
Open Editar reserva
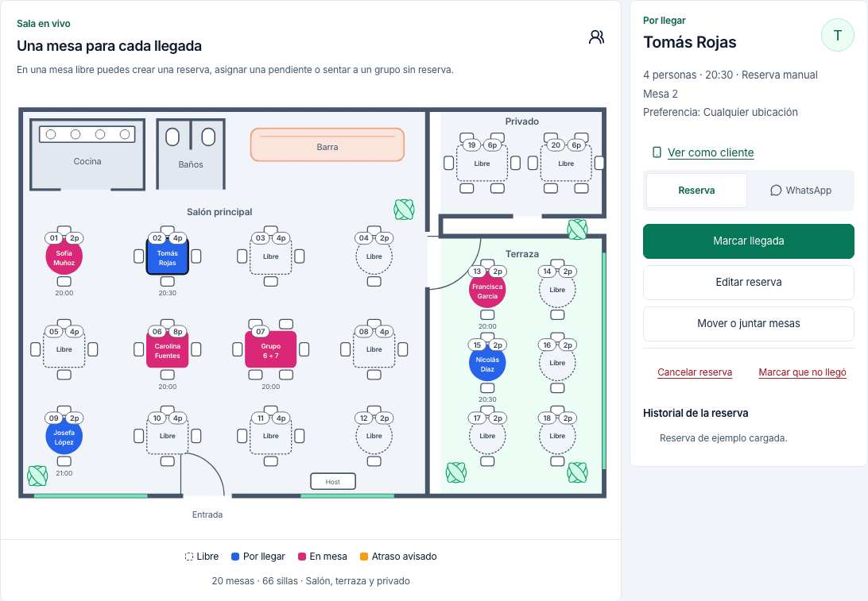pyautogui.click(x=749, y=283)
